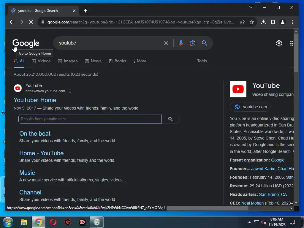Open the tab search chevron in title bar

(x=251, y=7)
